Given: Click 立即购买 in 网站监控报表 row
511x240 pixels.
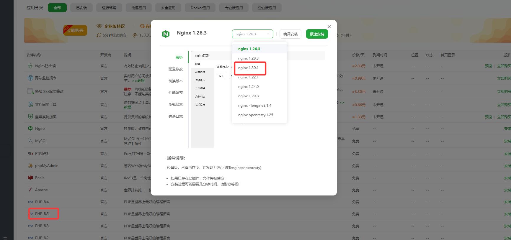Looking at the screenshot, I should [504, 78].
